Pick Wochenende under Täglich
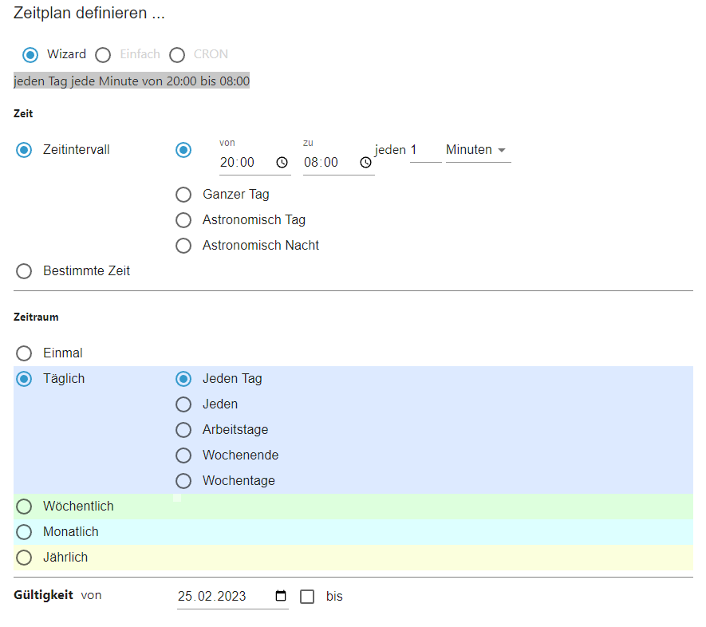 183,455
